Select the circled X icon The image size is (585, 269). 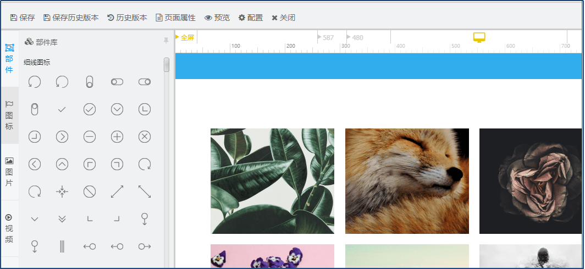[x=145, y=137]
